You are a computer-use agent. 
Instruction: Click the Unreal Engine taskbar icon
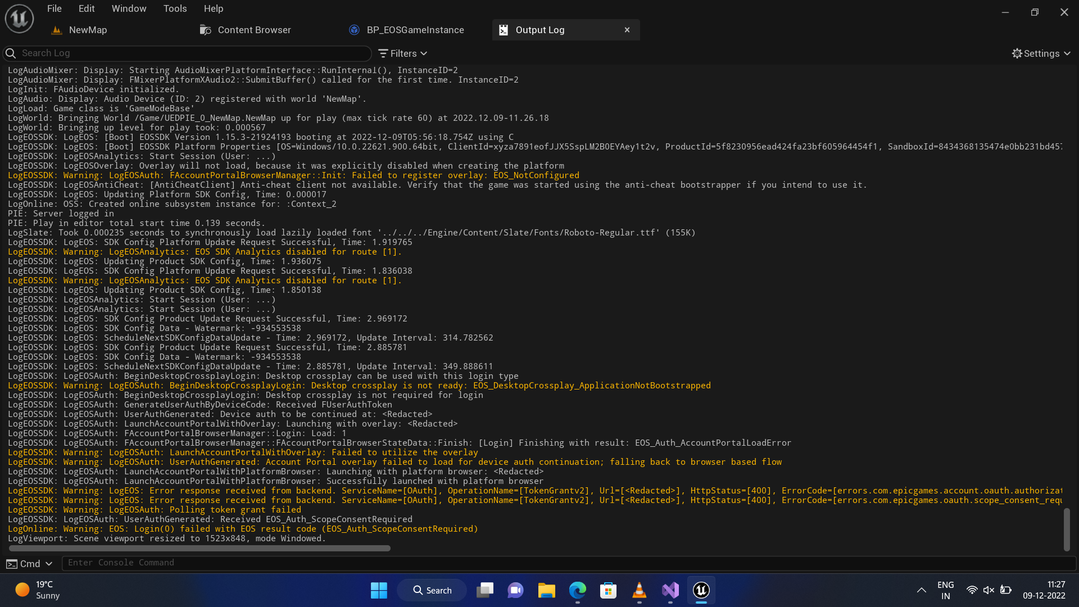(701, 590)
